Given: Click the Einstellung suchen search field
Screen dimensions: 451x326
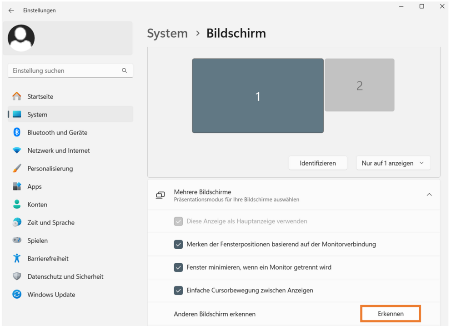Looking at the screenshot, I should (x=70, y=70).
